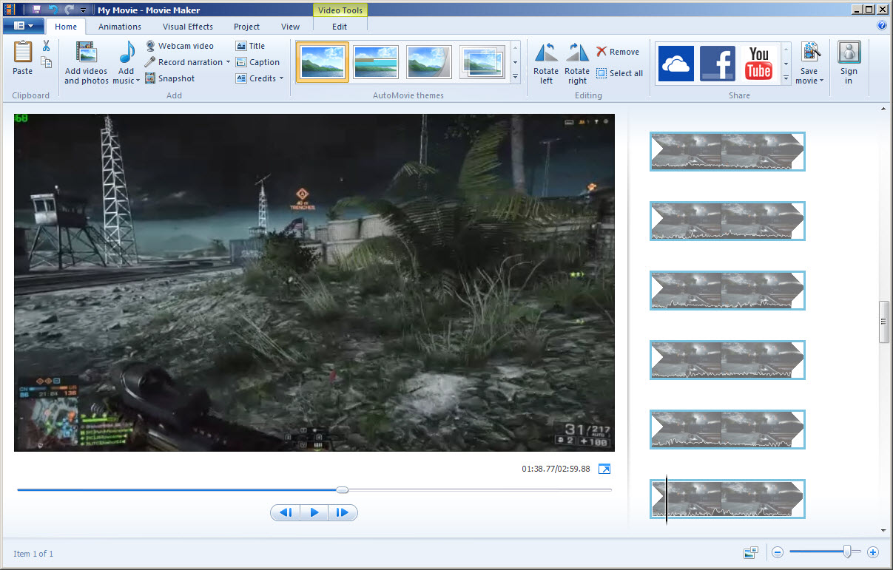Click the Add videos and photos icon
Image resolution: width=893 pixels, height=570 pixels.
[x=86, y=53]
